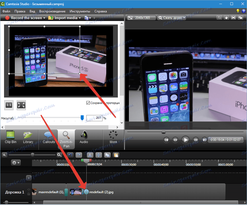Add a new track with plus button
The width and height of the screenshot is (247, 205).
pos(29,178)
